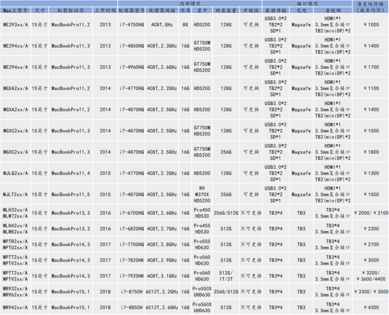Click the ¥1700 price cell
Screen dimensions: 389x315
coord(371,67)
